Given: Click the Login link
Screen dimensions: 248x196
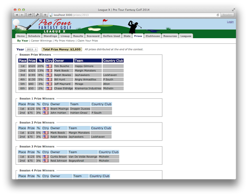Looking at the screenshot, I should click(x=230, y=22).
